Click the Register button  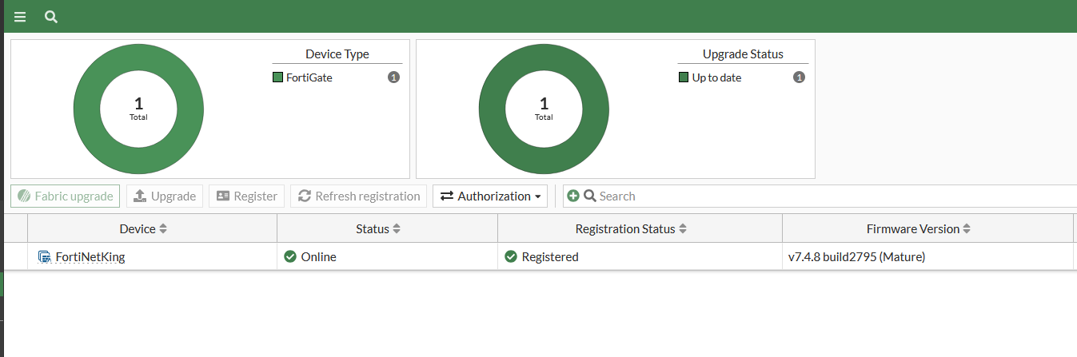247,196
